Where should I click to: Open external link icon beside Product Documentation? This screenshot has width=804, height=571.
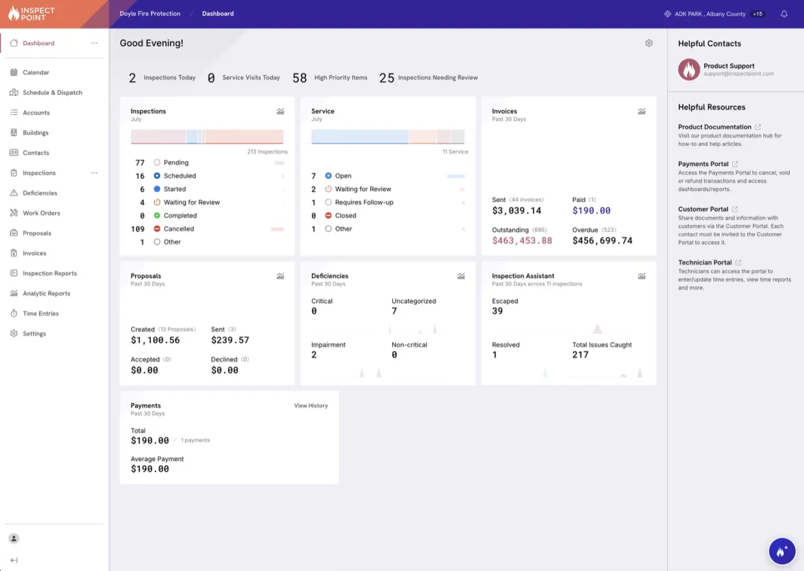coord(758,127)
